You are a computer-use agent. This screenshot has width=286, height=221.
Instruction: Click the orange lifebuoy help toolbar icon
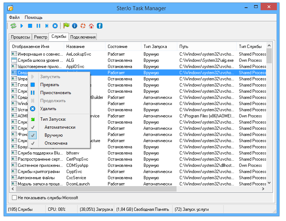pyautogui.click(x=83, y=26)
